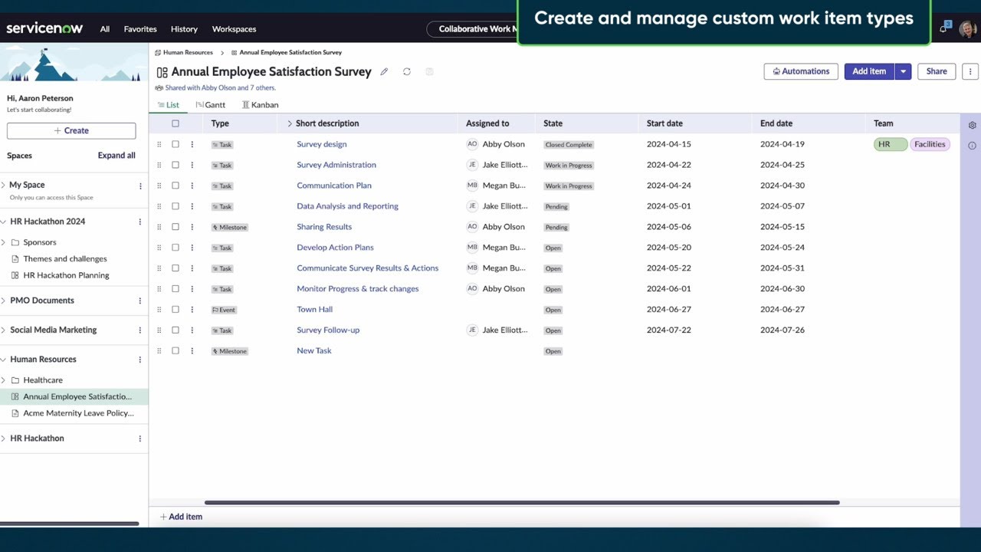The height and width of the screenshot is (552, 981).
Task: Switch to the Kanban tab
Action: [x=261, y=104]
